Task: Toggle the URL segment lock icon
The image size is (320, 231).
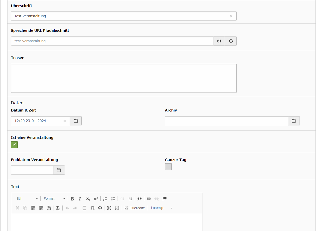Action: [x=219, y=41]
